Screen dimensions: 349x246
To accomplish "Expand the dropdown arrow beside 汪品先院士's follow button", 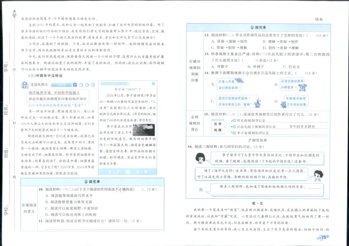I will (75, 84).
